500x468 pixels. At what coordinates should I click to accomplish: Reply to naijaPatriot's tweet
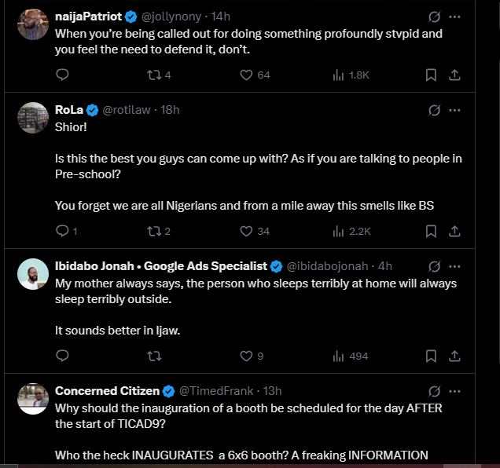62,75
